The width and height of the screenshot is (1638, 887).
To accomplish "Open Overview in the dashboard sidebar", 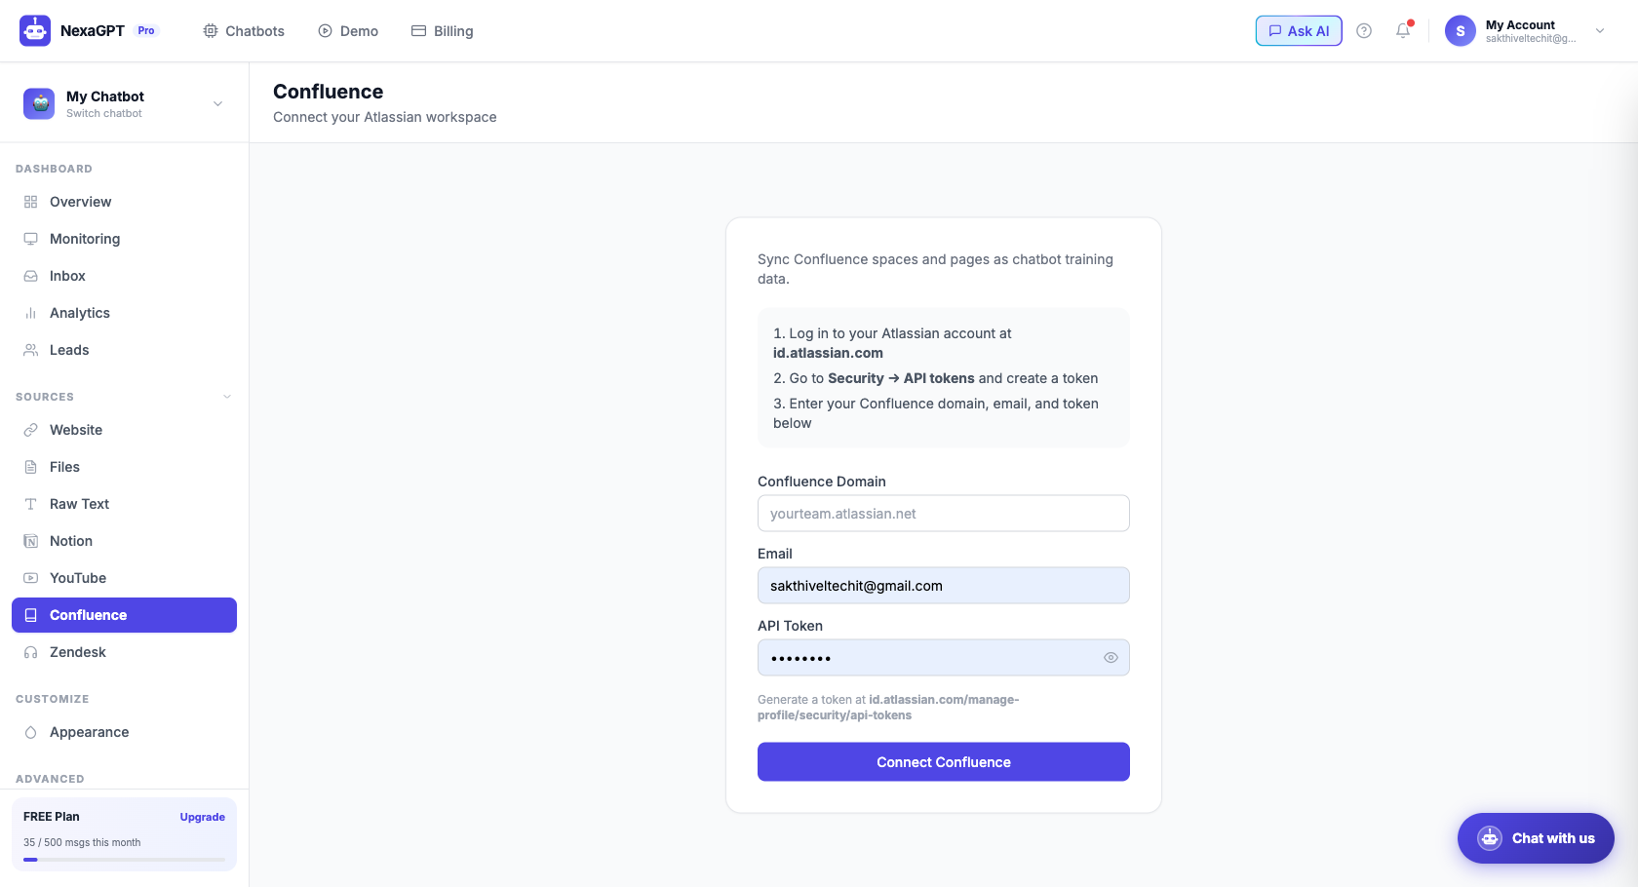I will tap(124, 202).
